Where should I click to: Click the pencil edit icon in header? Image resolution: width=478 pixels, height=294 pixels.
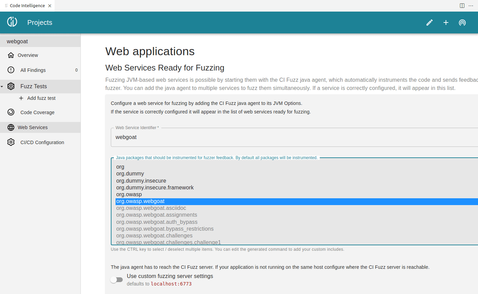(430, 22)
